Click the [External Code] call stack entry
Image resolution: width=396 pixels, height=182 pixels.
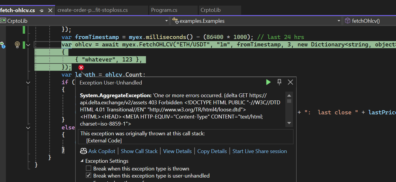tap(104, 141)
